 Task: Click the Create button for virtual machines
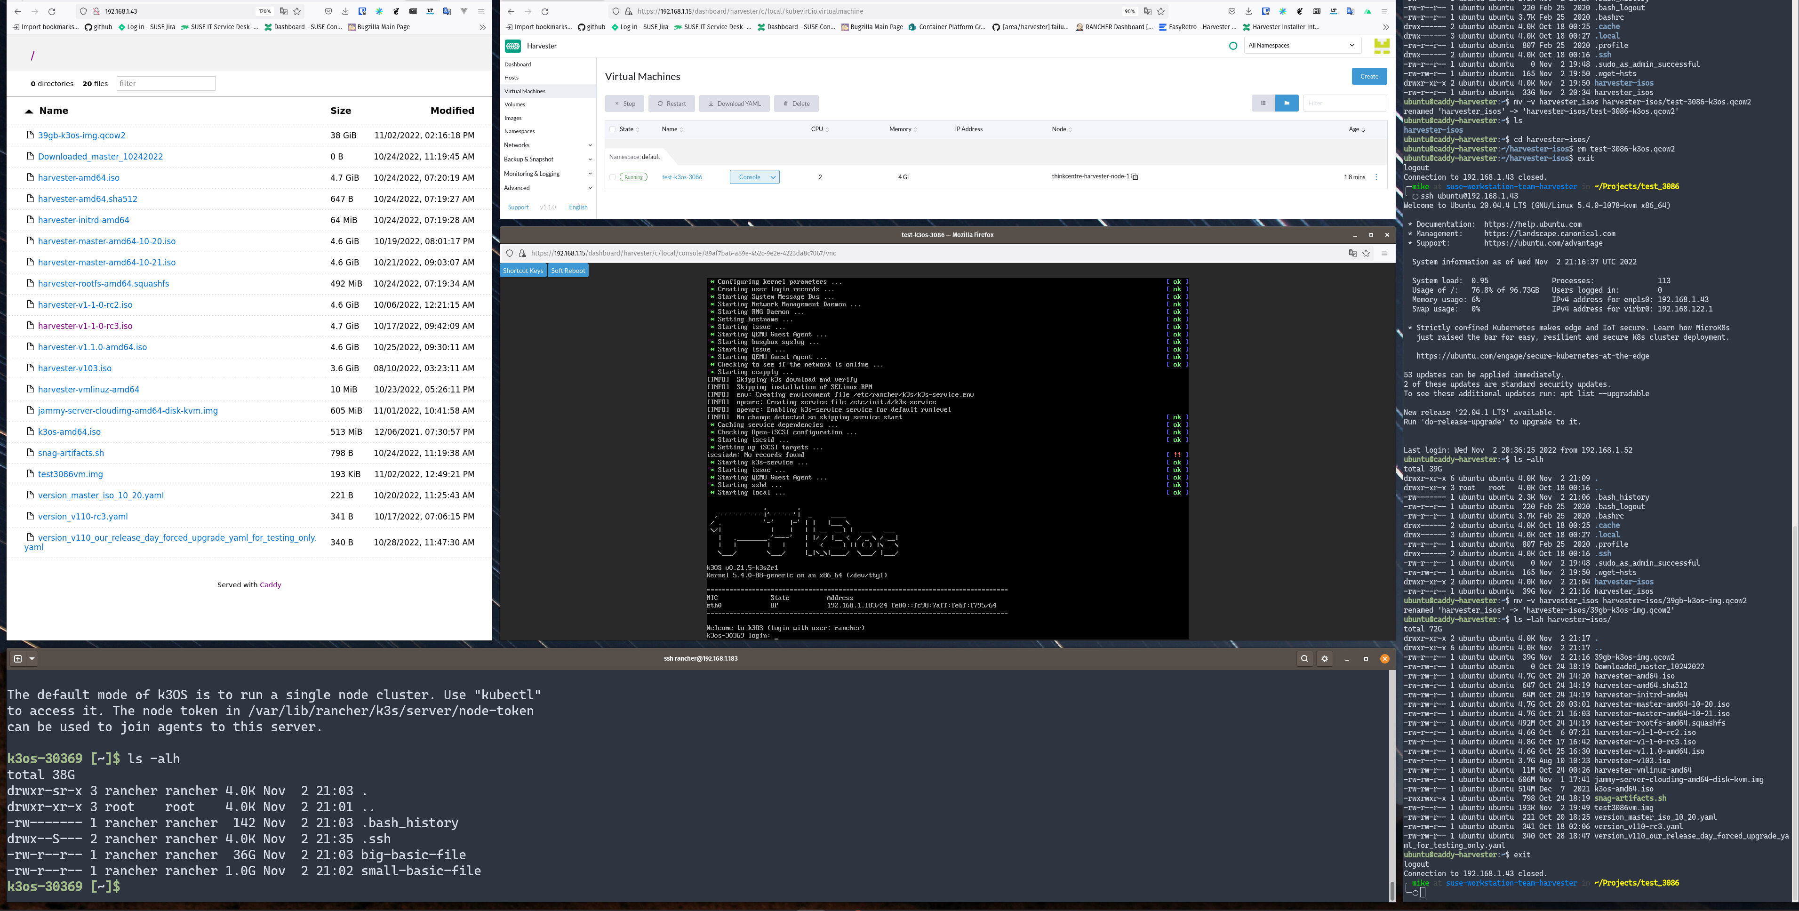tap(1369, 77)
